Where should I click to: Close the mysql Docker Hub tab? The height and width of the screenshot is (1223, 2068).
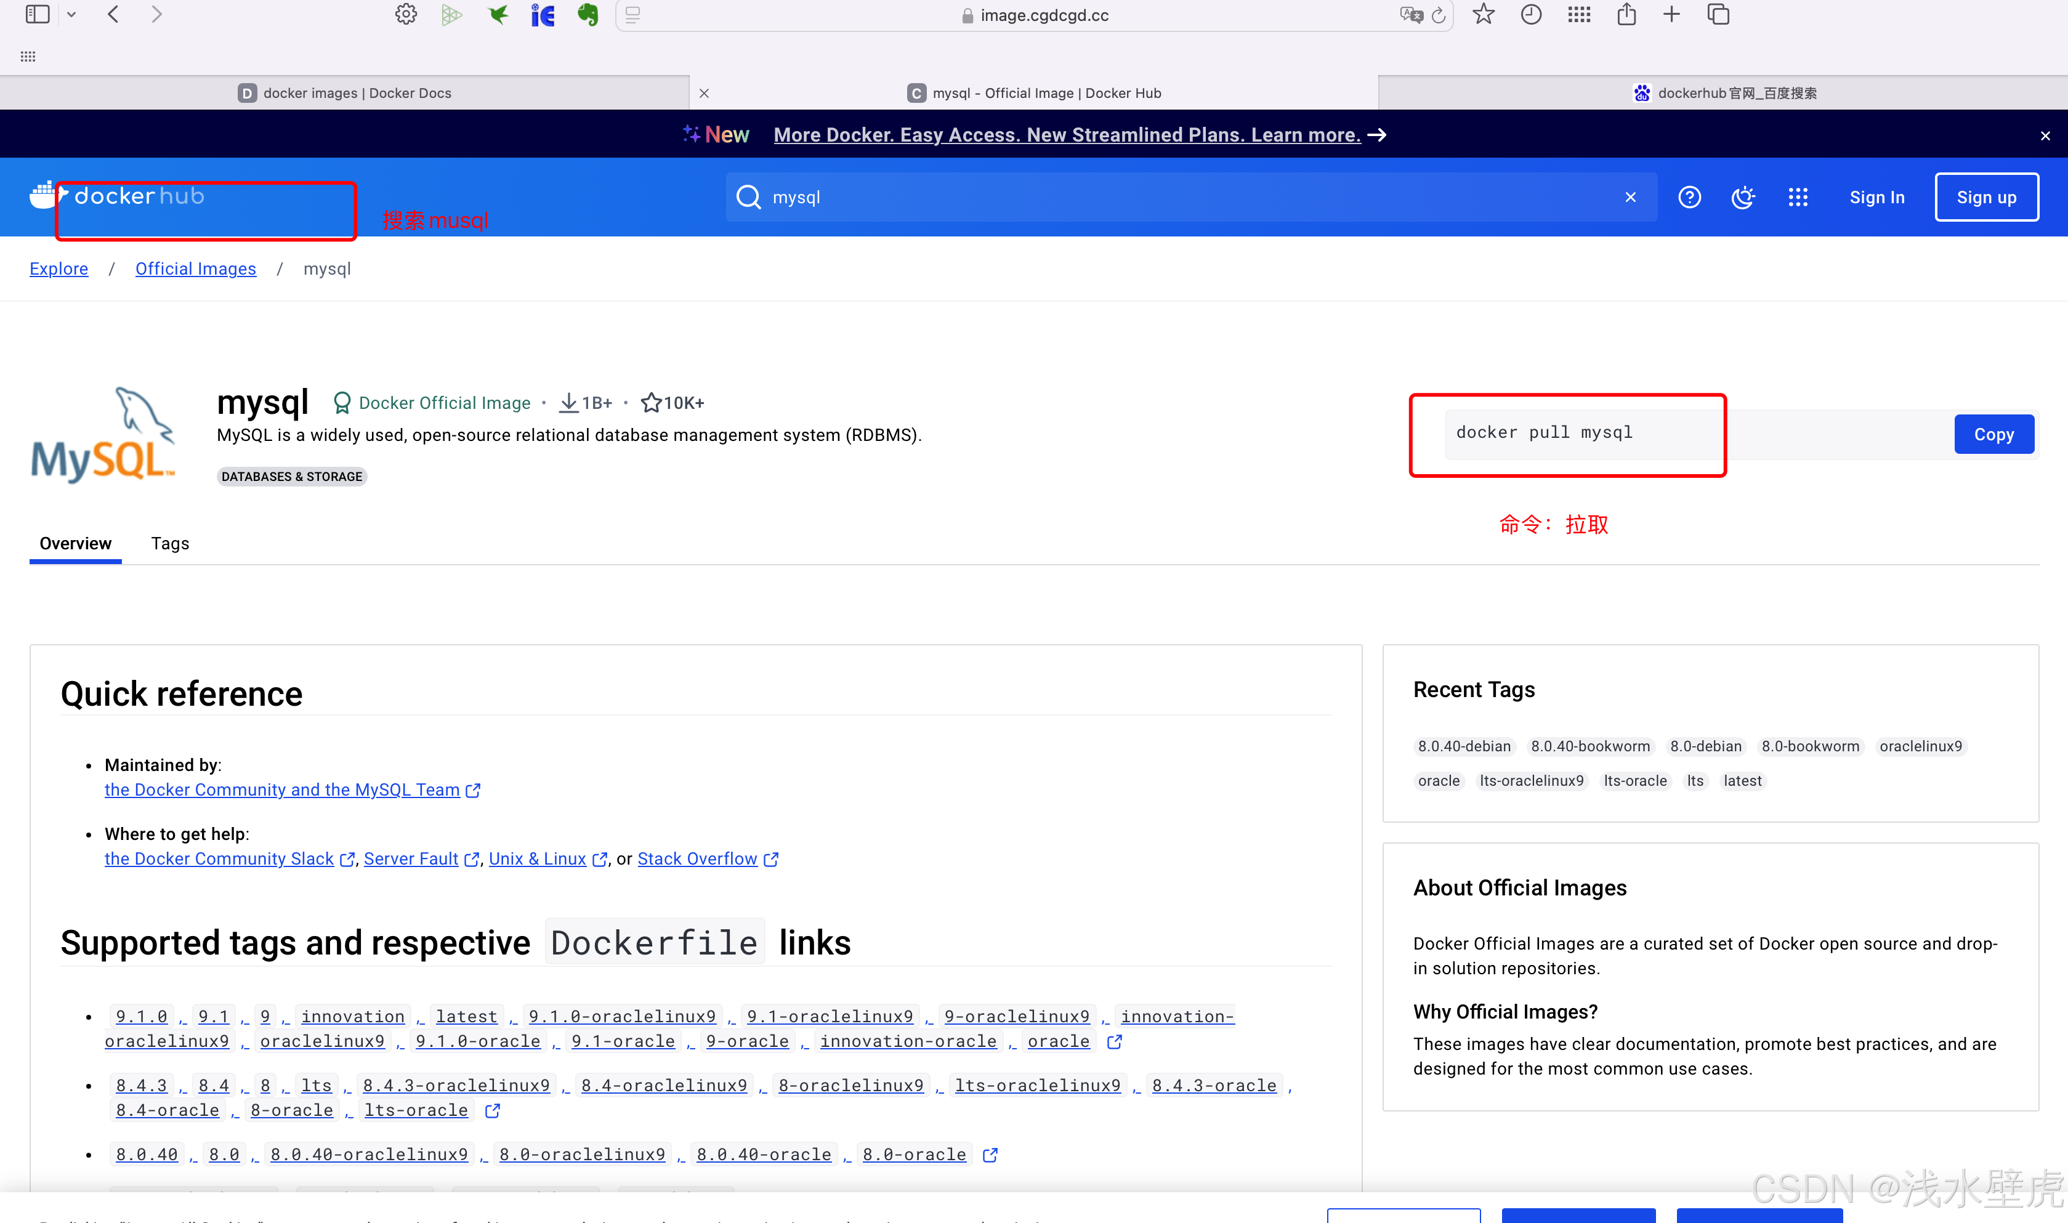705,93
